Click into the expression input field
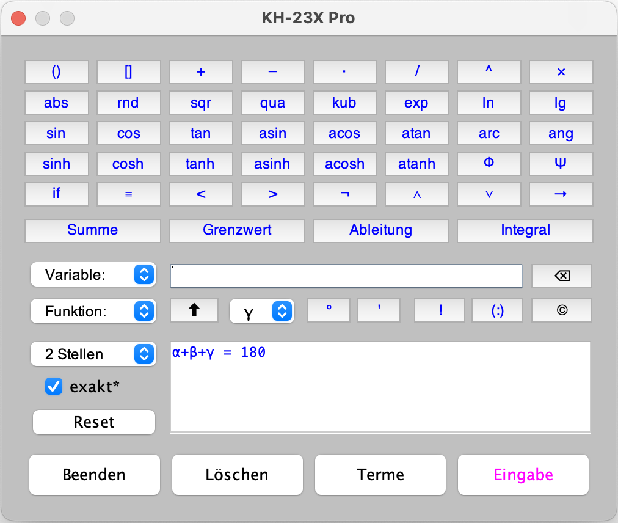Screen dimensions: 618x523 pyautogui.click(x=346, y=276)
